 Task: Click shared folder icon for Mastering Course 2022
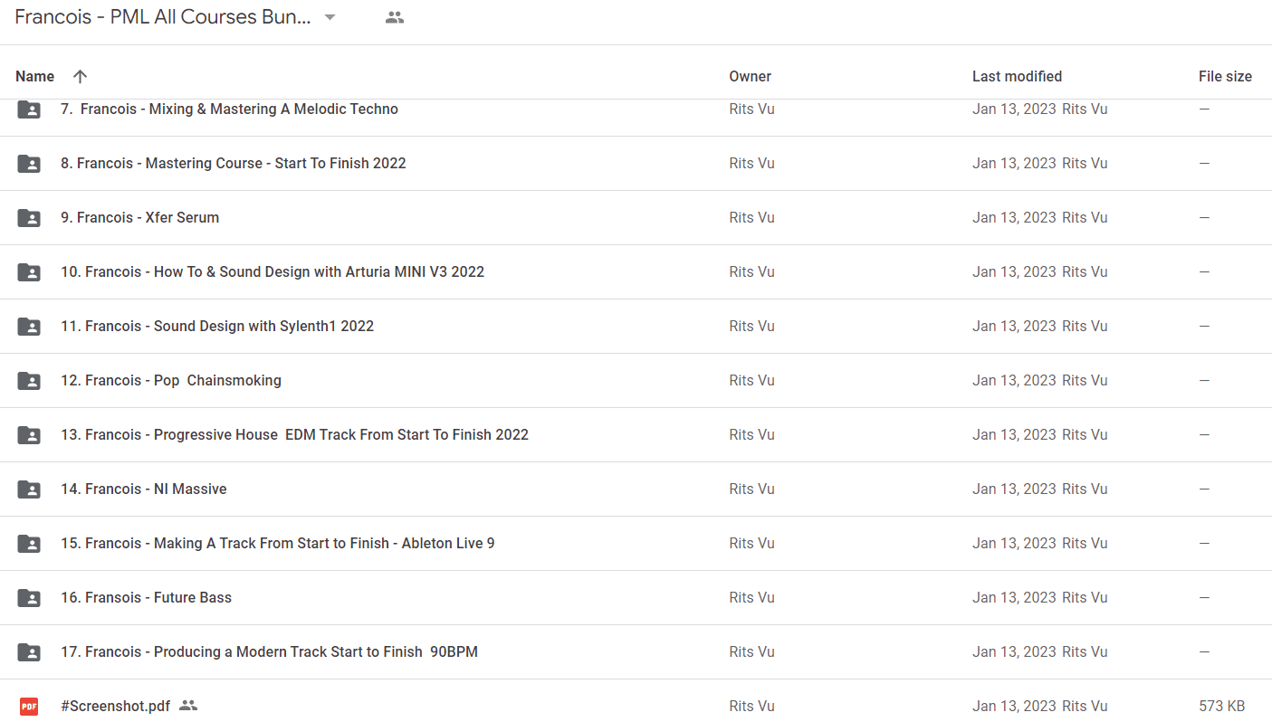(29, 164)
